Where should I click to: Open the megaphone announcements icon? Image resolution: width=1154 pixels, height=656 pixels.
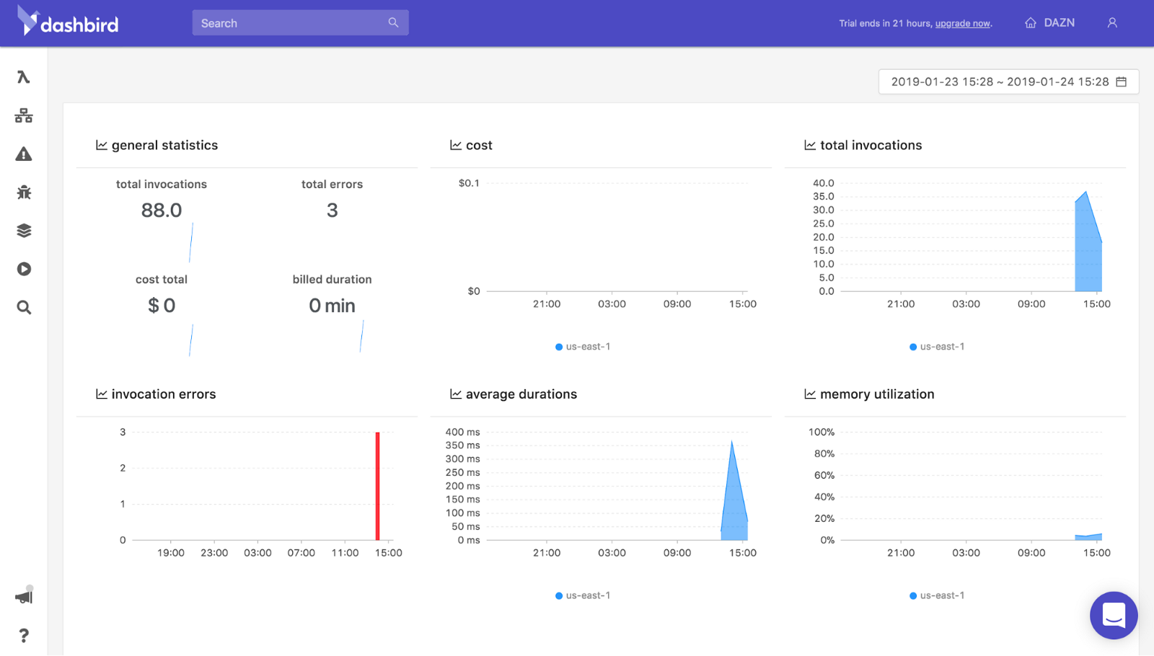(x=24, y=597)
